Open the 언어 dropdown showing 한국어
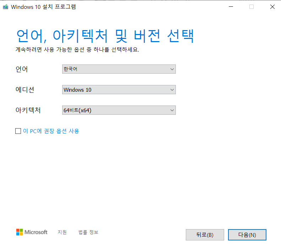The height and width of the screenshot is (250, 281). coord(119,69)
